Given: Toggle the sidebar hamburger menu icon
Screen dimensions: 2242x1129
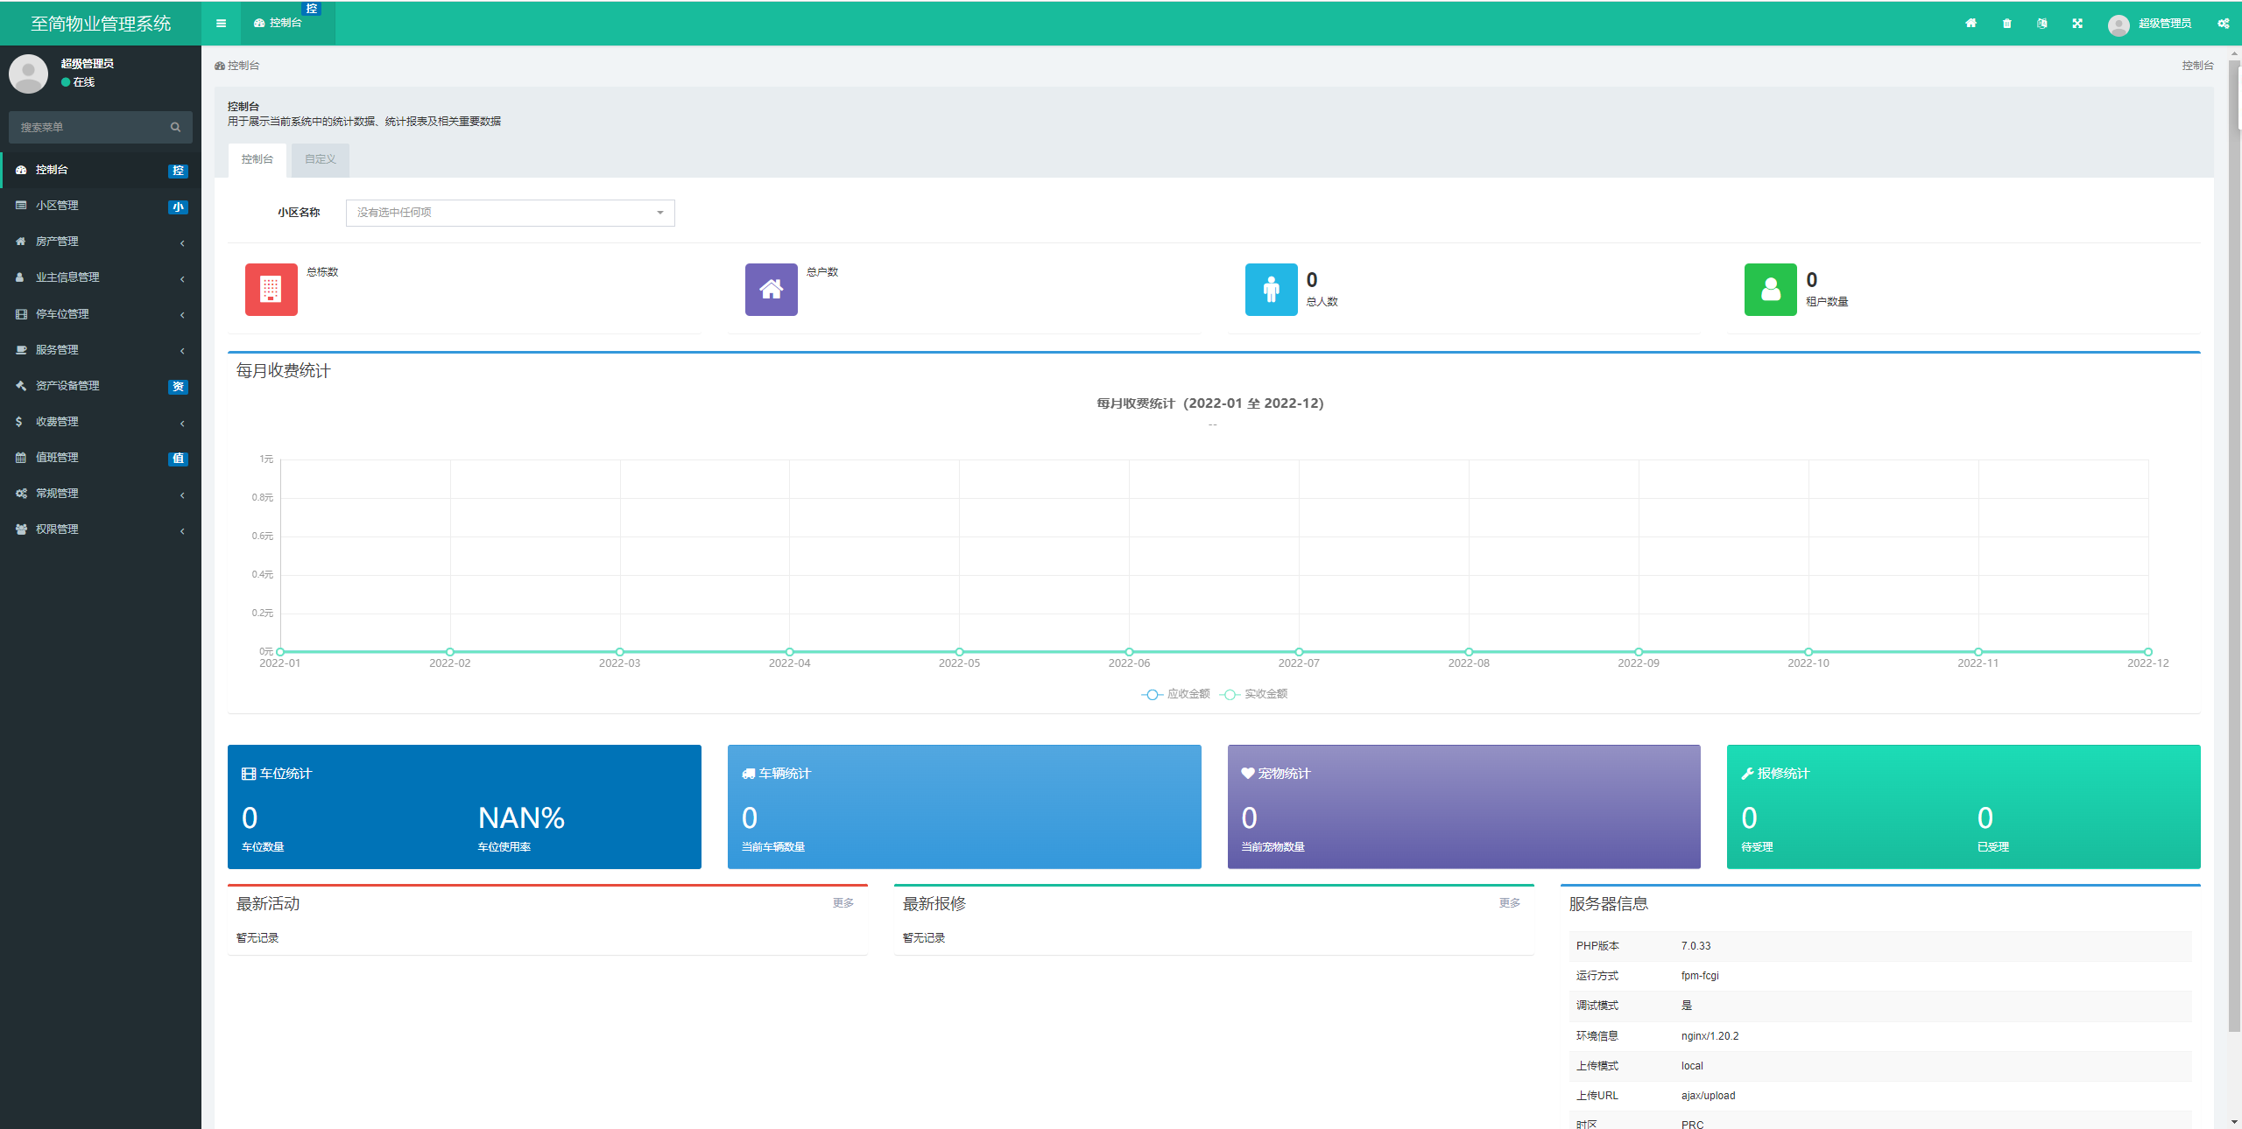Looking at the screenshot, I should point(221,24).
